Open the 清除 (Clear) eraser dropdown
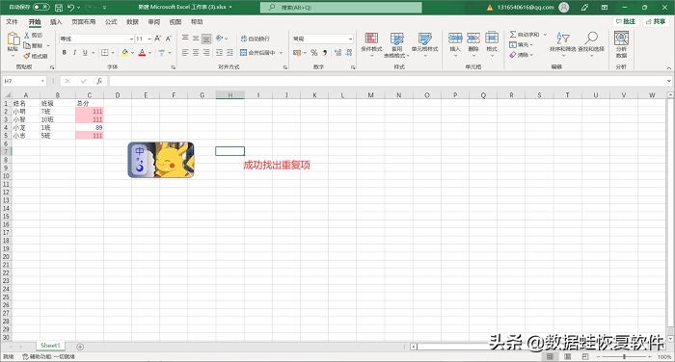Screen dimensions: 675x362 coord(521,55)
